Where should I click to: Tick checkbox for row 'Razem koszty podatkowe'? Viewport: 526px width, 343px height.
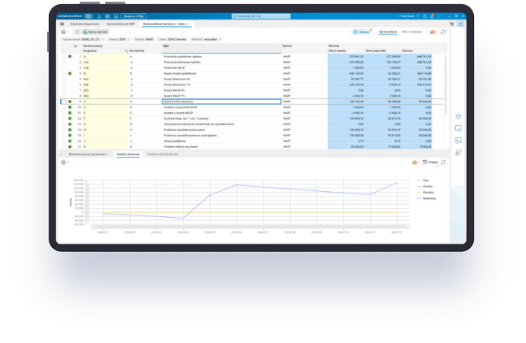63,73
